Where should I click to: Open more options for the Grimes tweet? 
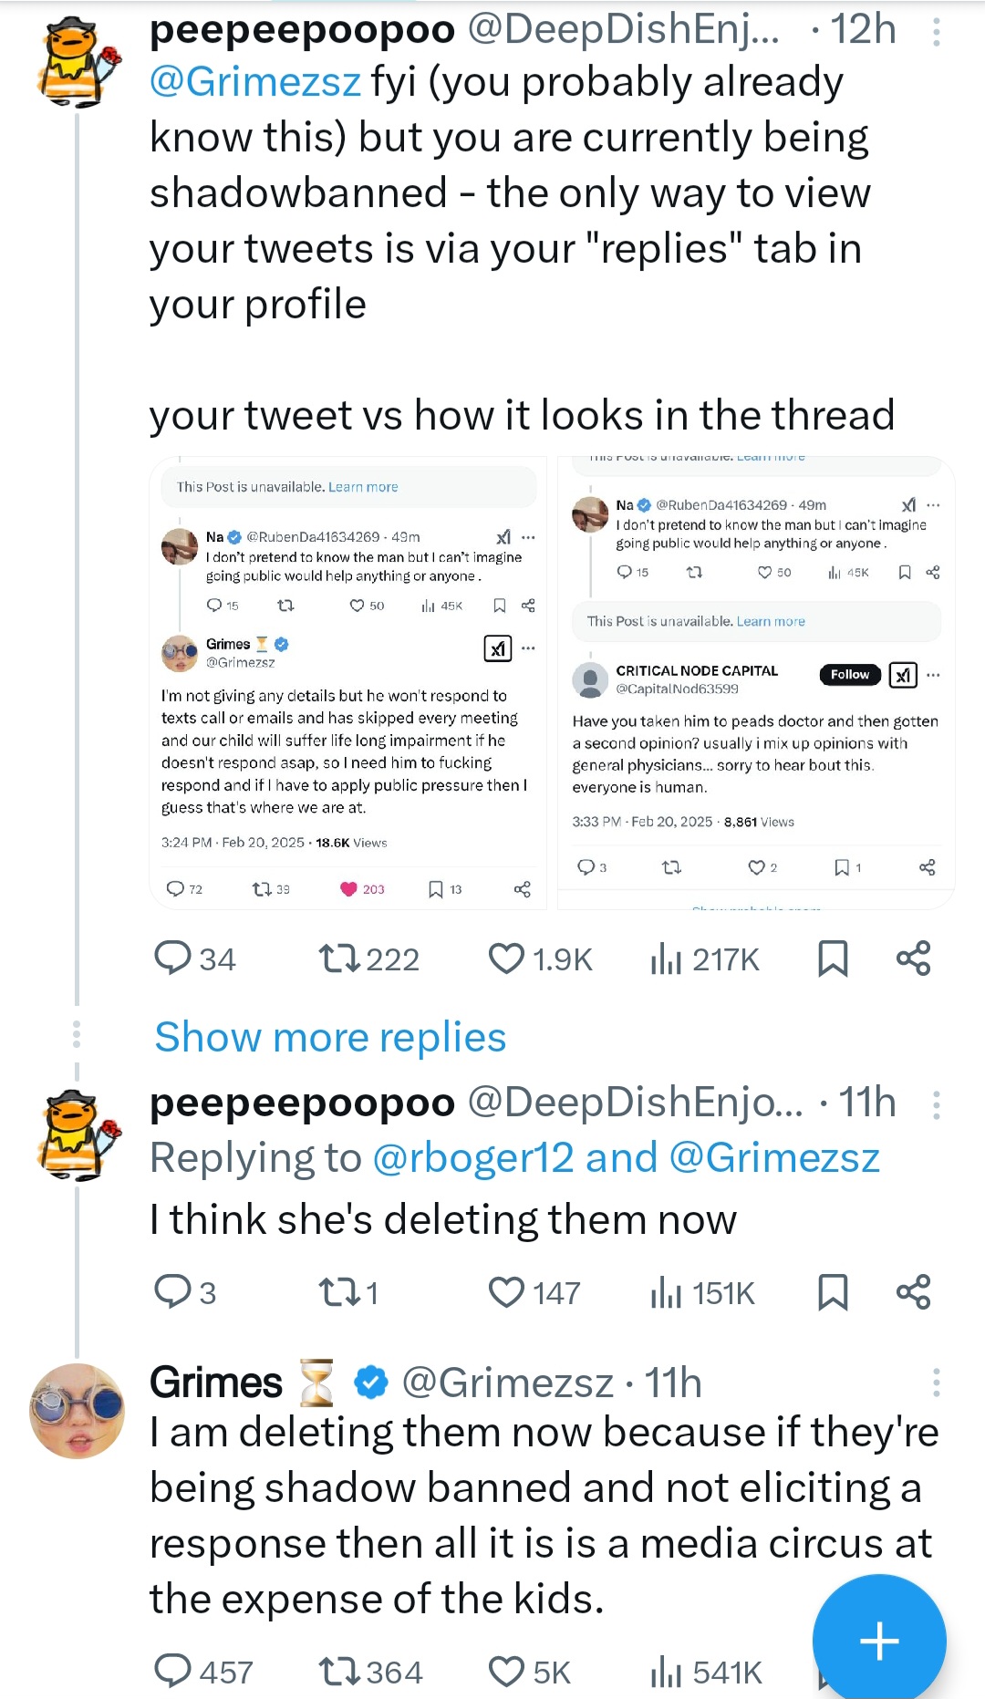(936, 1383)
